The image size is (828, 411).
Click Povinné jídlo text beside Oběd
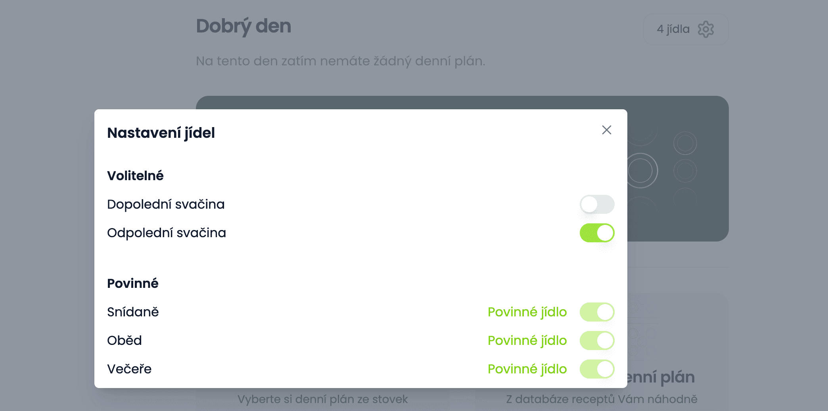527,341
